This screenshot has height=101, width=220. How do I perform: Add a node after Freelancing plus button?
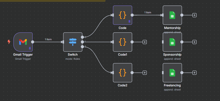coord(194,73)
